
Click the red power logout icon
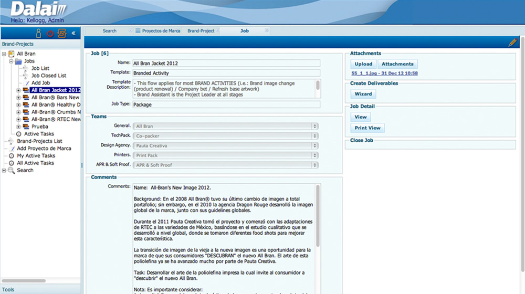[50, 33]
